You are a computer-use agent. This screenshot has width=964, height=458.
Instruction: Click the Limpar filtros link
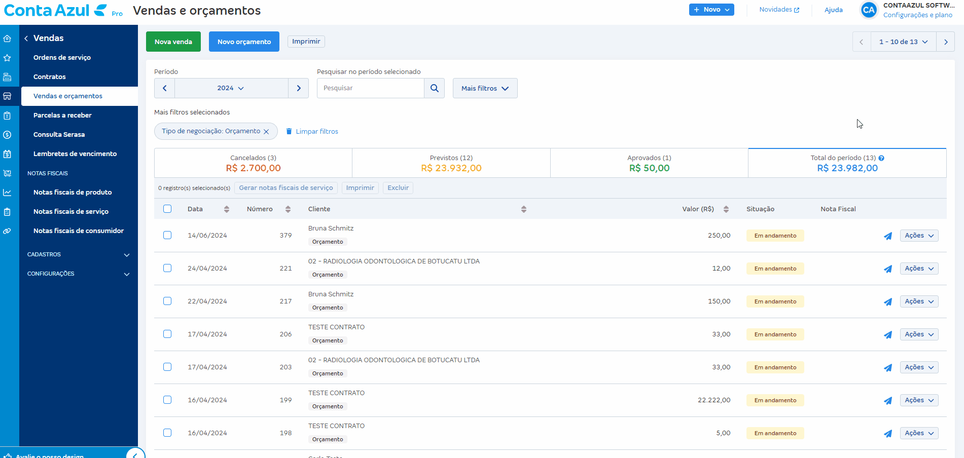pos(312,132)
